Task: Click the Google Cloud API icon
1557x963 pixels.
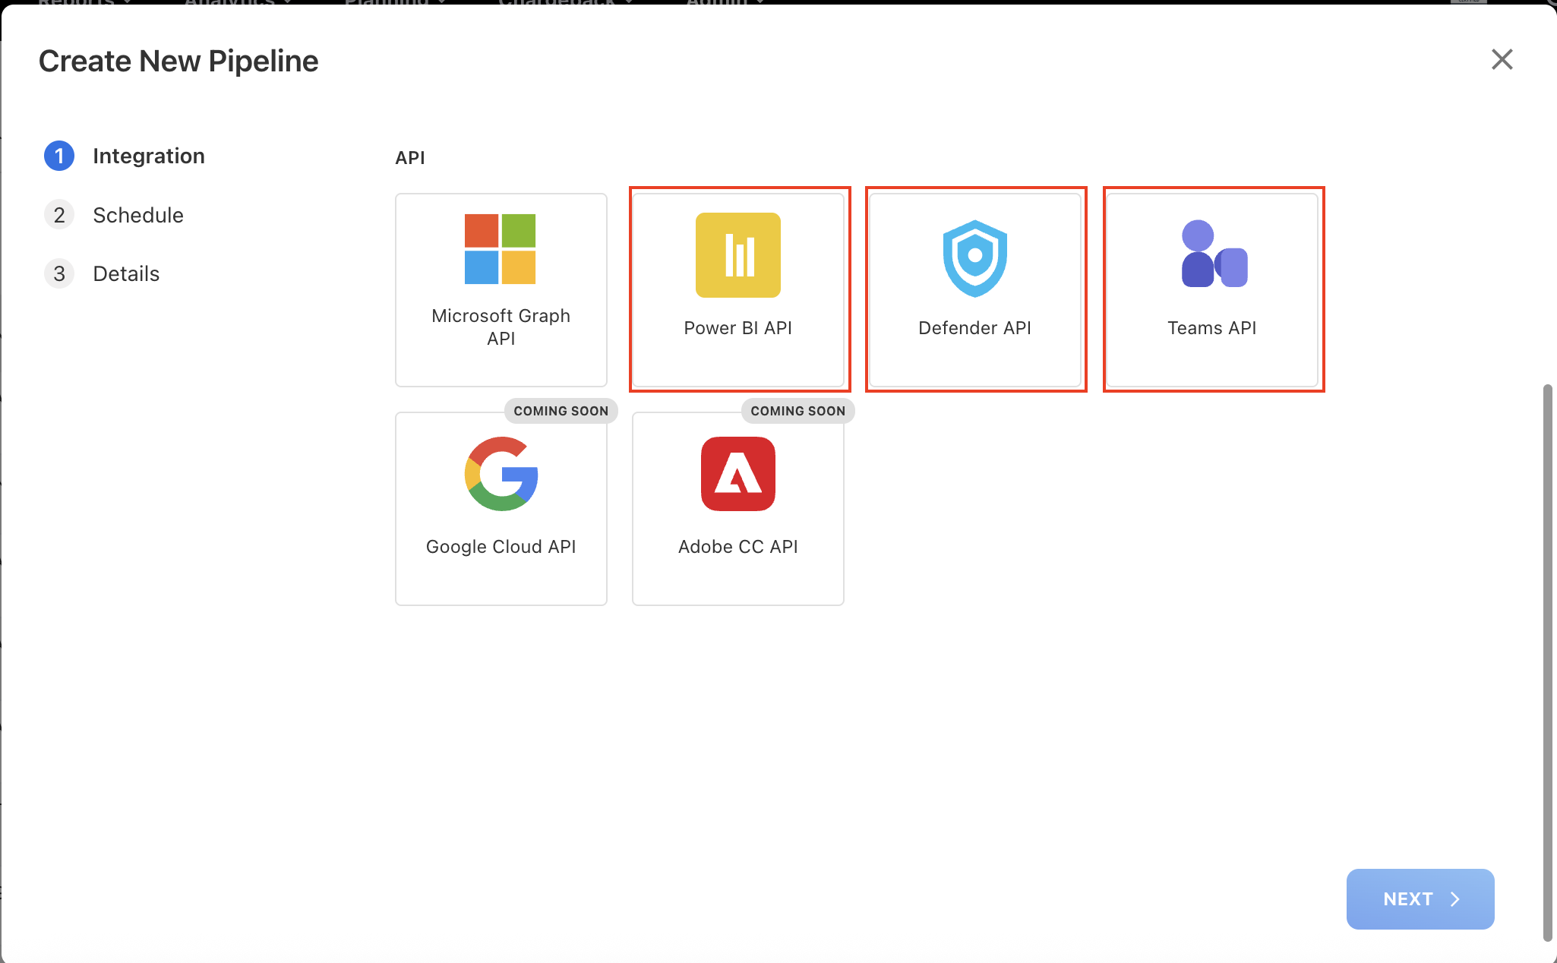Action: 501,474
